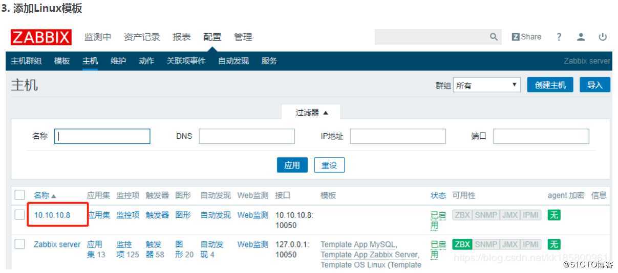The height and width of the screenshot is (273, 618).
Task: Focus the 端口 filter input
Action: click(x=541, y=136)
